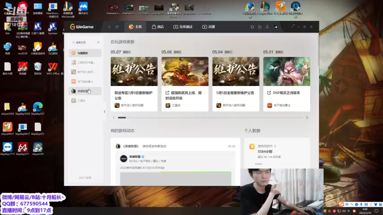Open QQ游戏 desktop icon
Viewport: 383px width, 215px height.
(x=53, y=49)
